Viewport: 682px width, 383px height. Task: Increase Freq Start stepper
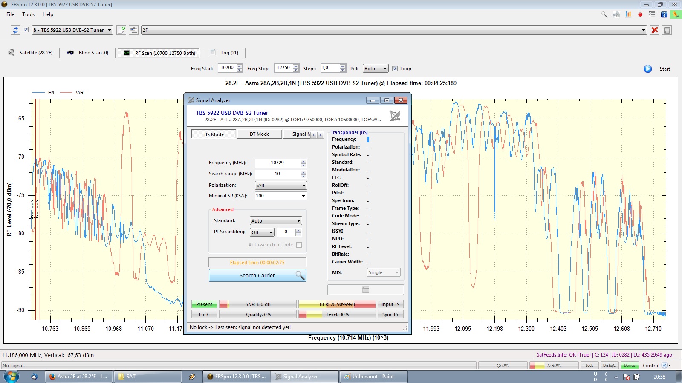(x=240, y=66)
